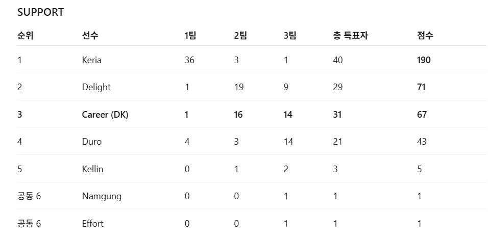Image resolution: width=488 pixels, height=242 pixels.
Task: Click the 총 득표자 column header
Action: pyautogui.click(x=351, y=36)
